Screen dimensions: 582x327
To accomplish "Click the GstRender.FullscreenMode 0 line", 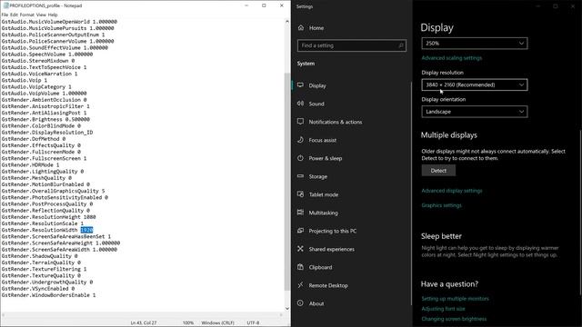I will coord(41,152).
